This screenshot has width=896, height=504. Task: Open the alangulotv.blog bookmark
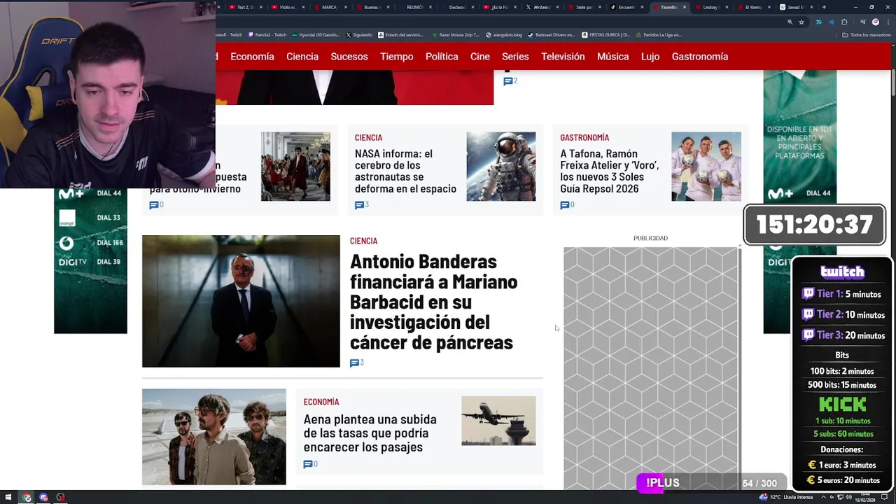click(504, 34)
